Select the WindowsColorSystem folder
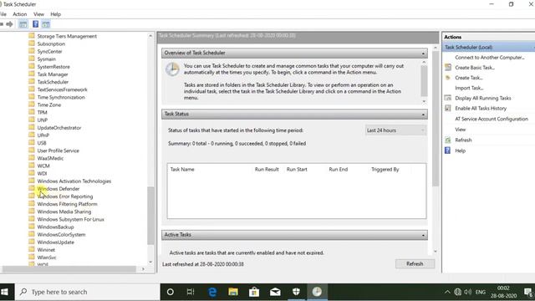The height and width of the screenshot is (301, 535). click(x=61, y=234)
